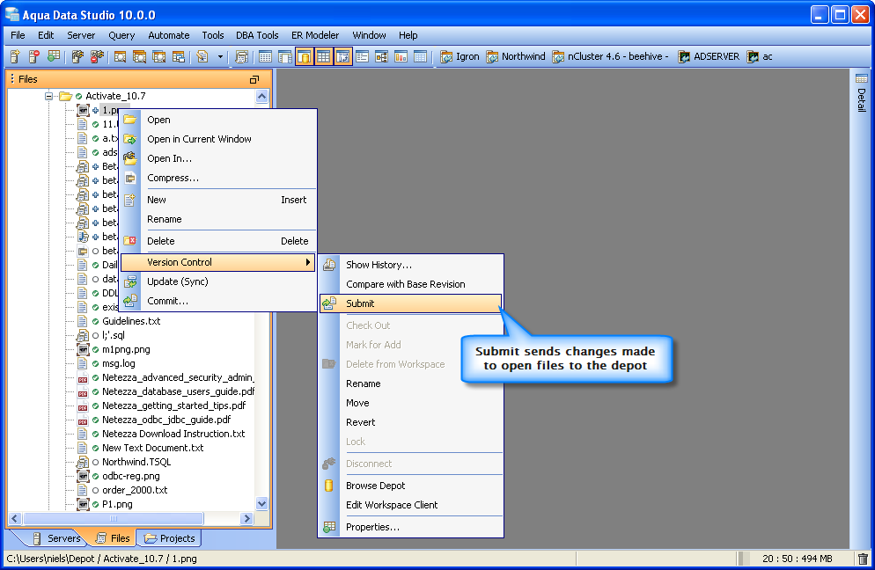The height and width of the screenshot is (570, 875).
Task: Select Compress... in the context menu
Action: pyautogui.click(x=218, y=178)
